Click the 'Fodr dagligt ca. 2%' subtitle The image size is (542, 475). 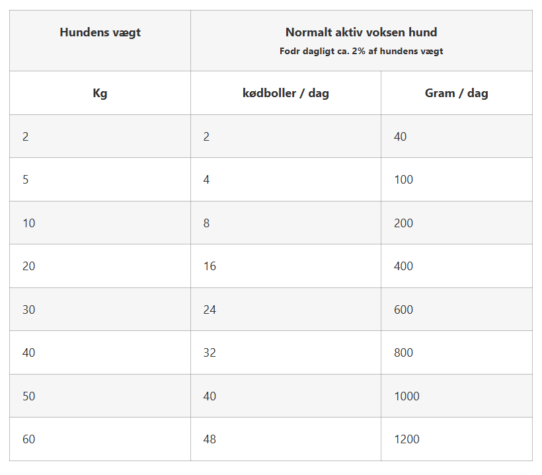361,51
